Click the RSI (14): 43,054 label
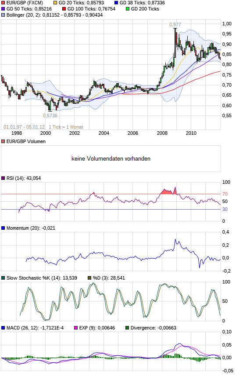The height and width of the screenshot is (375, 239). click(x=24, y=178)
